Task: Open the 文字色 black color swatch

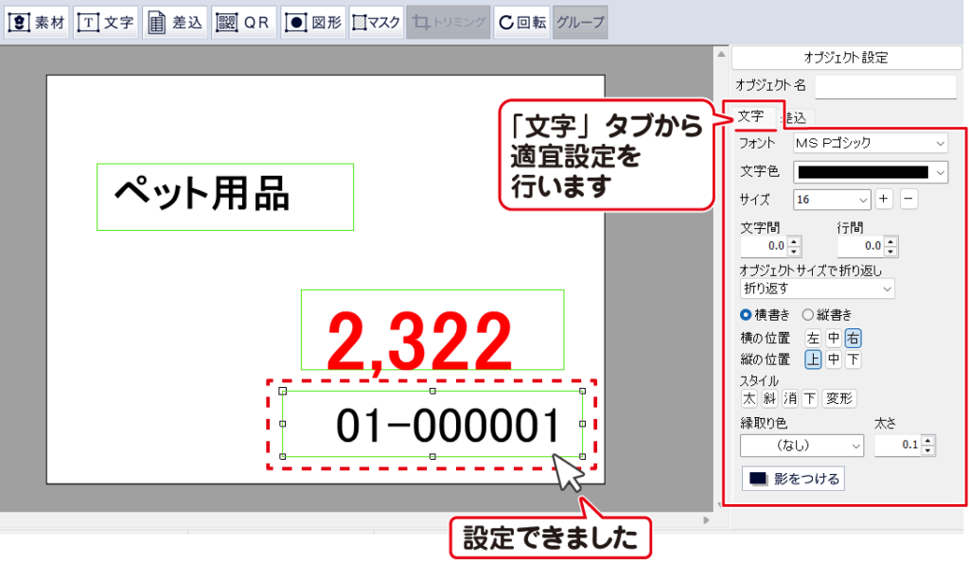Action: pyautogui.click(x=870, y=172)
